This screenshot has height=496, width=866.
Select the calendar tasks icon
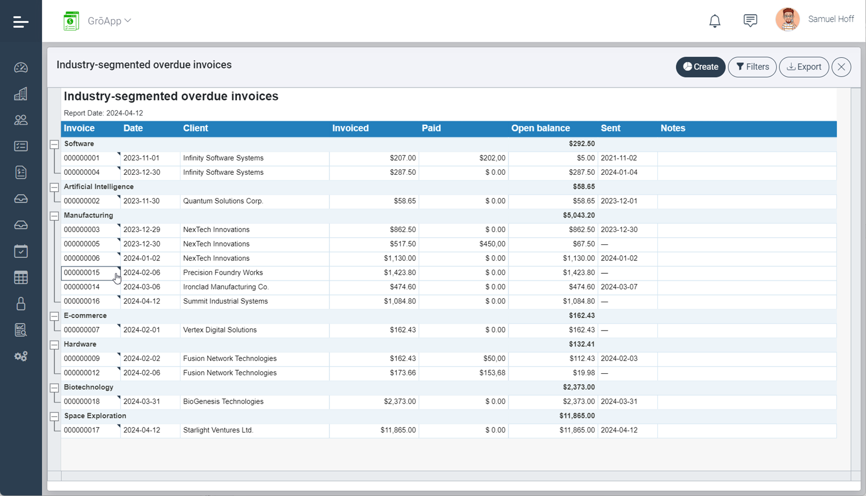21,251
